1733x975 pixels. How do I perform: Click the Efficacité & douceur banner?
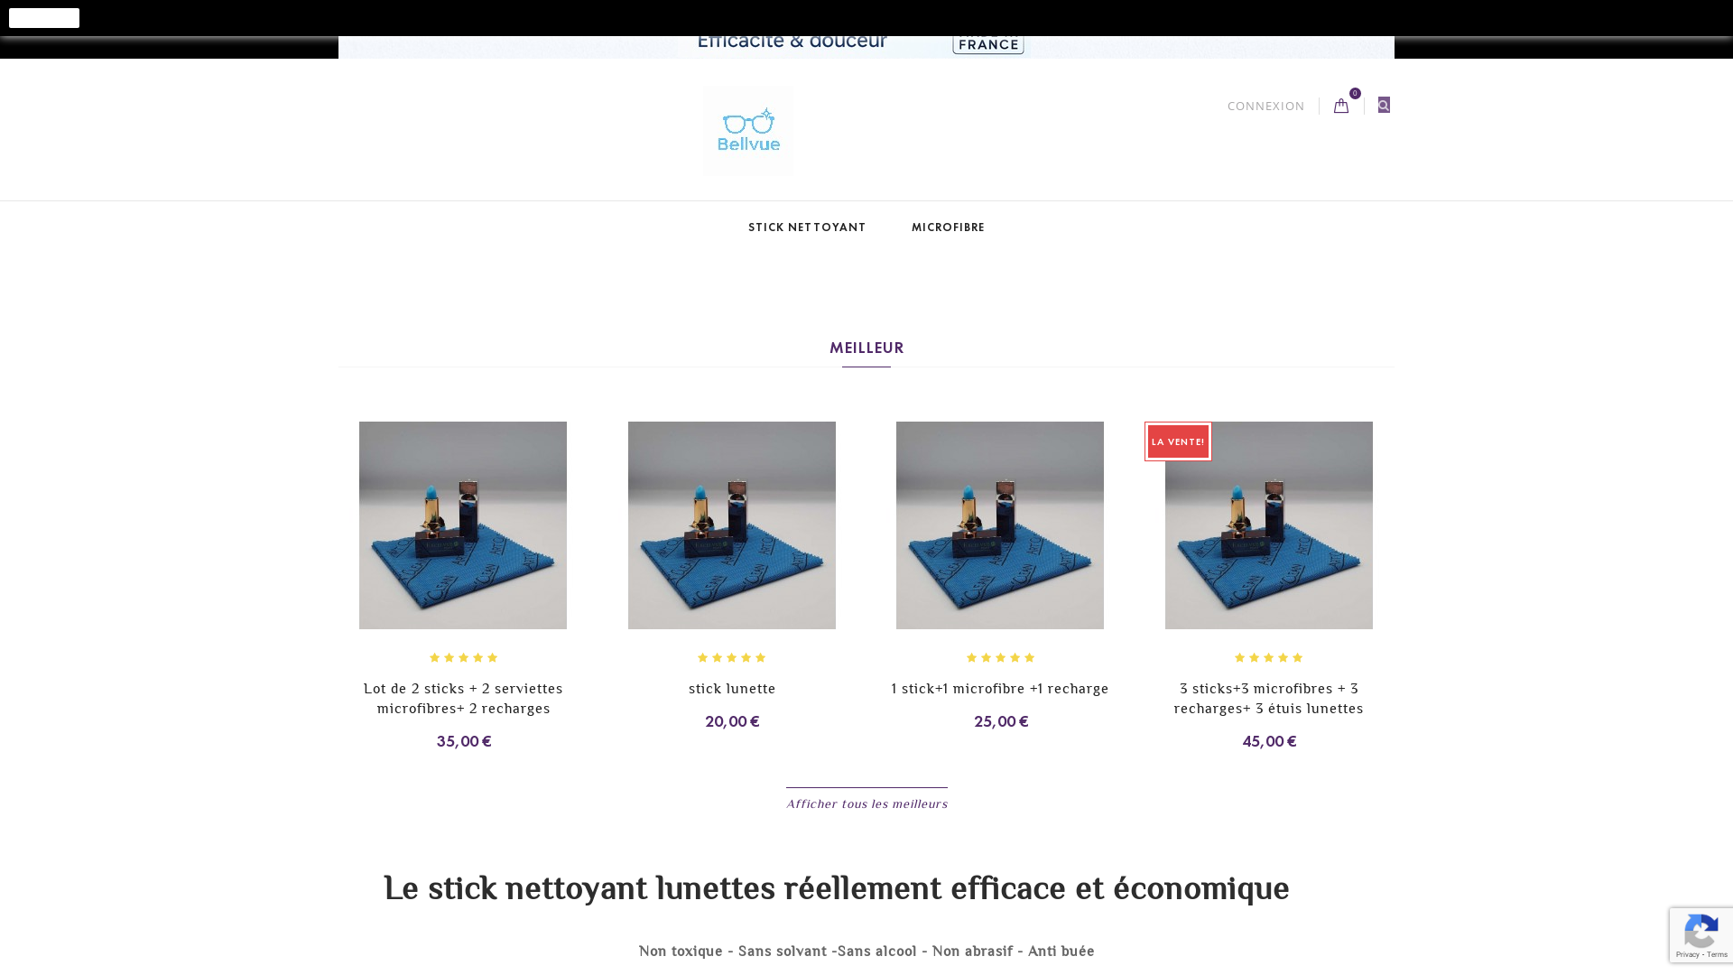866,47
